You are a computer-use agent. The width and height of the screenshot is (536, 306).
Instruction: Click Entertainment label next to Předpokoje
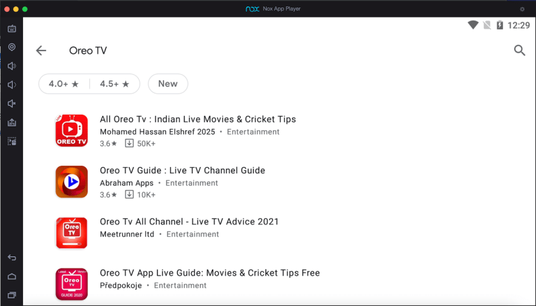[179, 285]
